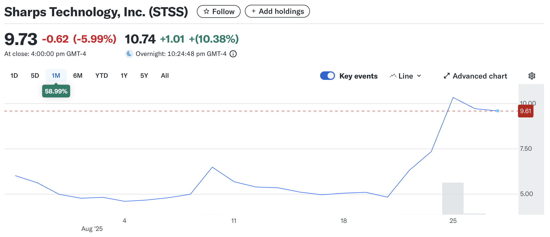
Task: Click the Sharps Technology, Inc. (STSS) title
Action: (x=96, y=12)
